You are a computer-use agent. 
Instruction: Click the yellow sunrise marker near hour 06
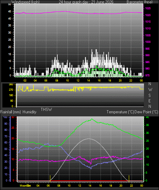pos(50,178)
